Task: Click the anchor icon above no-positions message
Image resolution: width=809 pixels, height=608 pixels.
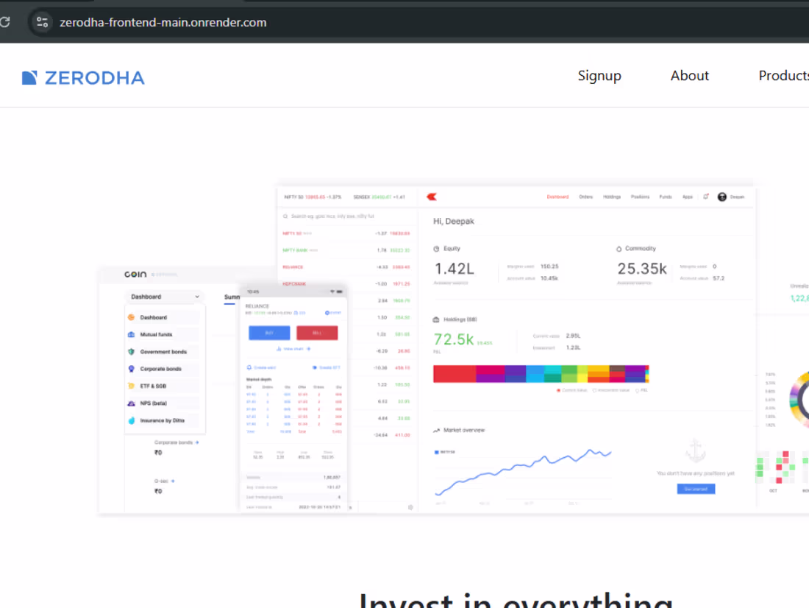Action: 696,451
